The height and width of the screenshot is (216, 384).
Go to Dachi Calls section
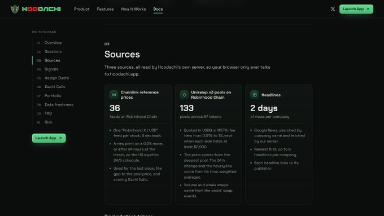(x=55, y=87)
